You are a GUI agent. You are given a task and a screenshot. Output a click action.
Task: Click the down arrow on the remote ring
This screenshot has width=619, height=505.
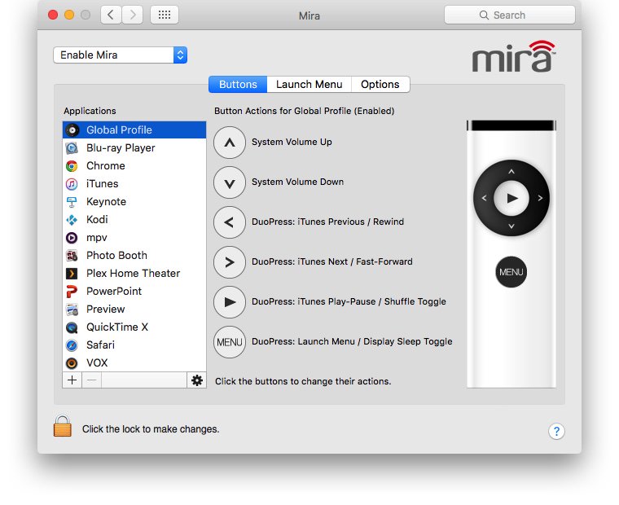(x=511, y=226)
